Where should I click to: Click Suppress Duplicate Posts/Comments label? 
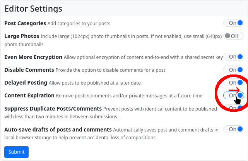pyautogui.click(x=53, y=109)
